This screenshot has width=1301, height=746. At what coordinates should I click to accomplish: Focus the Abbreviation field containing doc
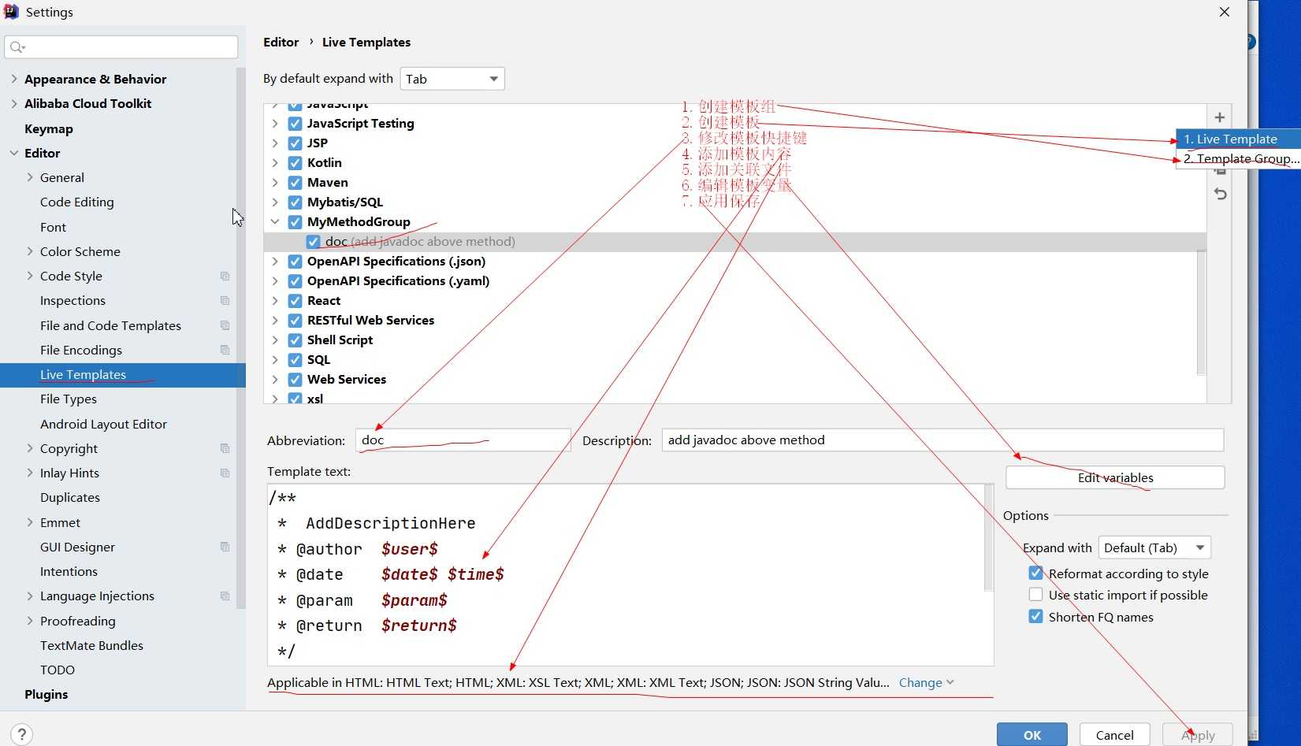463,440
